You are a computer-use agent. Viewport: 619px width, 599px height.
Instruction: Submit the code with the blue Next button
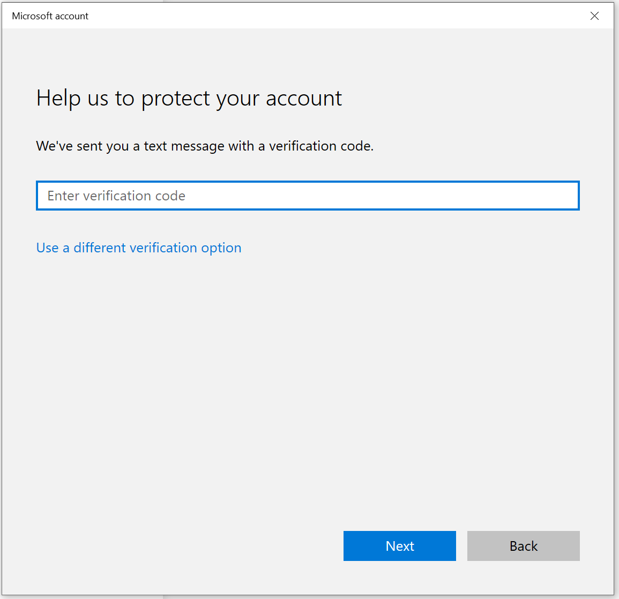pos(399,545)
